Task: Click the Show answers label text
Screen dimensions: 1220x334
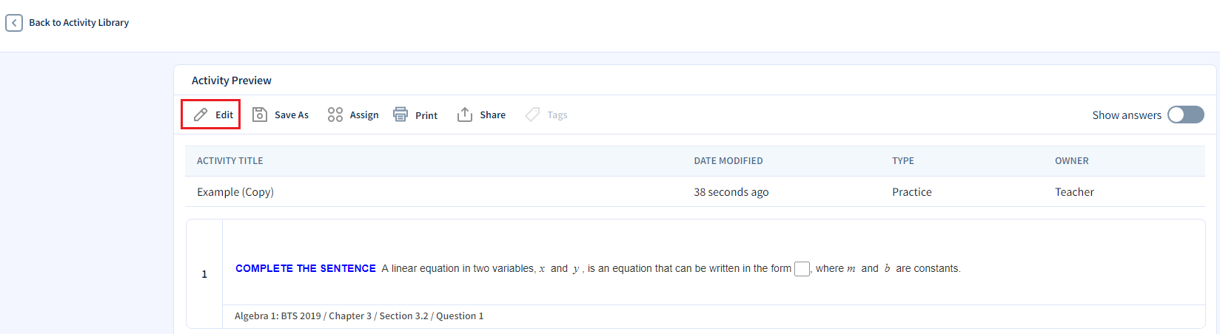Action: click(1126, 115)
